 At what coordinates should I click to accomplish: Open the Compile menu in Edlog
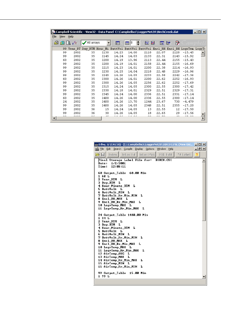128,149
